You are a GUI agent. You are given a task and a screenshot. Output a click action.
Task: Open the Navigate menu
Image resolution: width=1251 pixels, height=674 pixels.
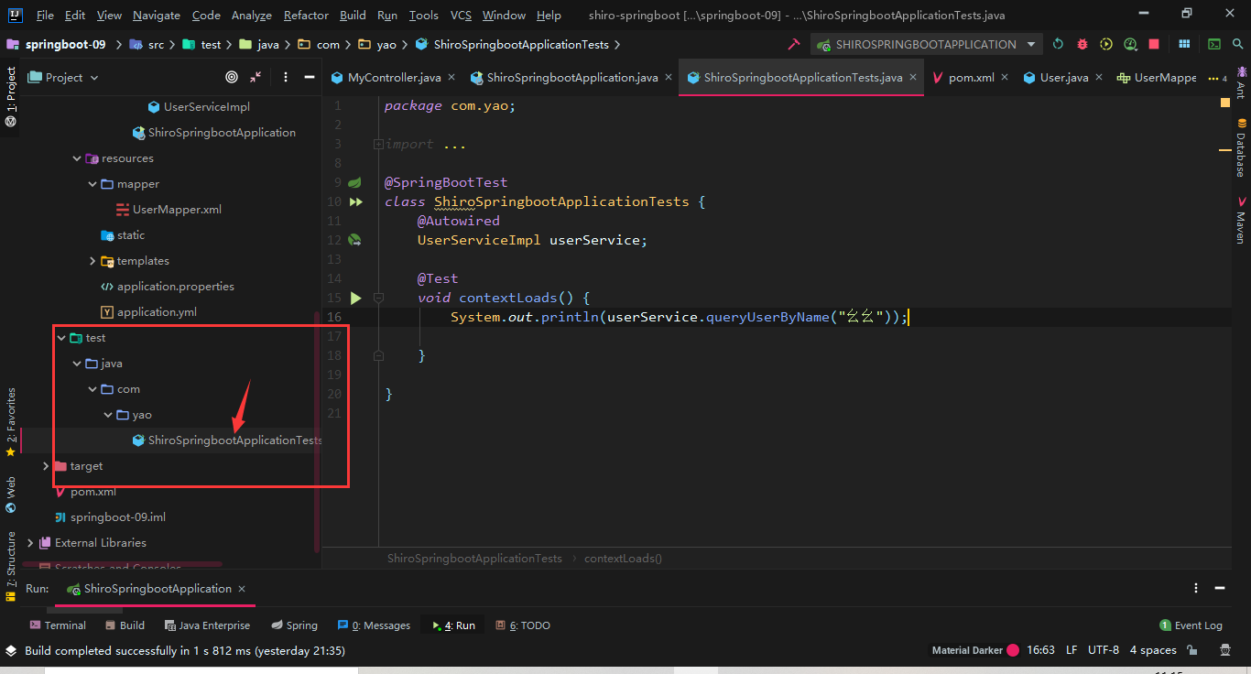click(157, 16)
